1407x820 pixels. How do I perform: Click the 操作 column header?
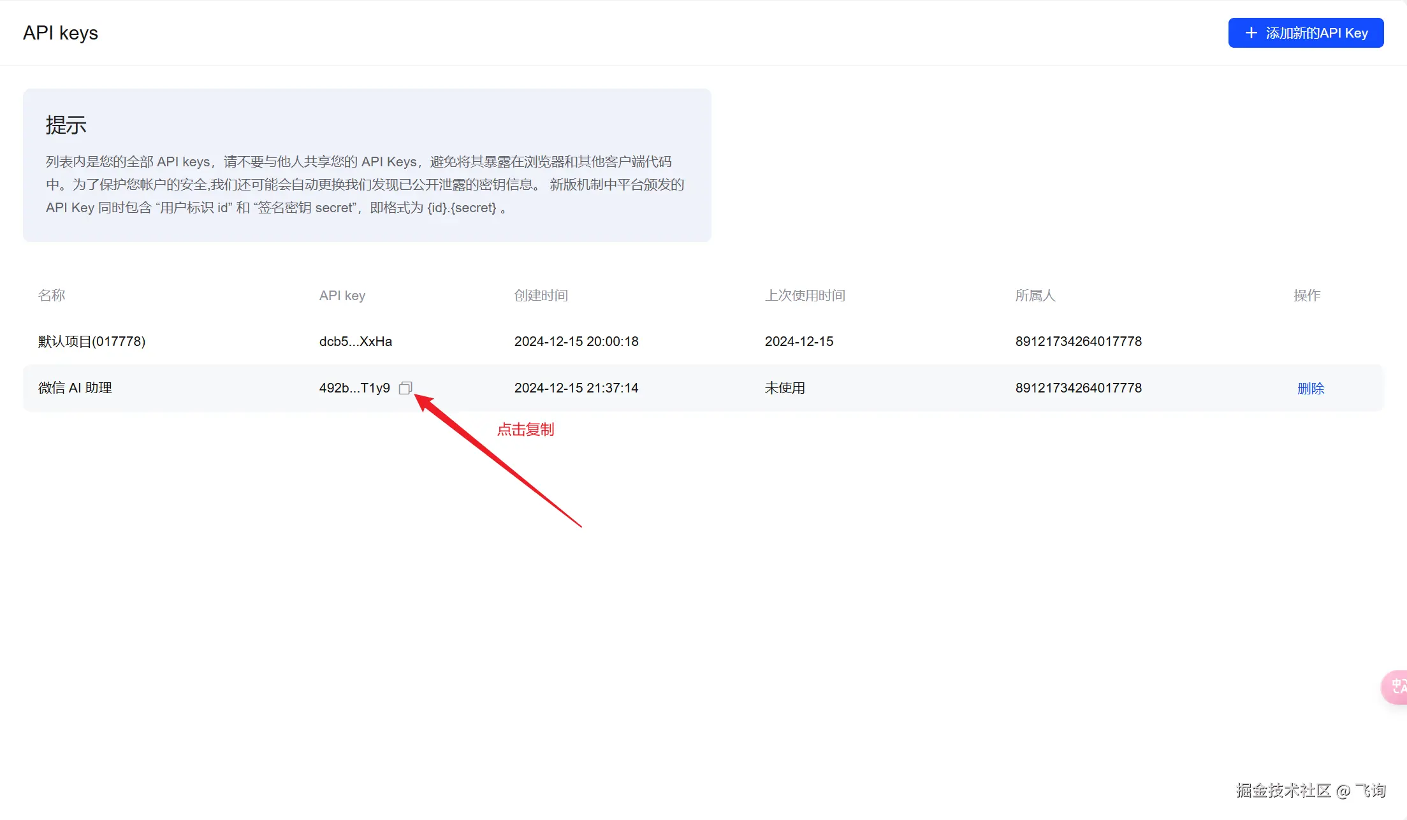pos(1306,296)
